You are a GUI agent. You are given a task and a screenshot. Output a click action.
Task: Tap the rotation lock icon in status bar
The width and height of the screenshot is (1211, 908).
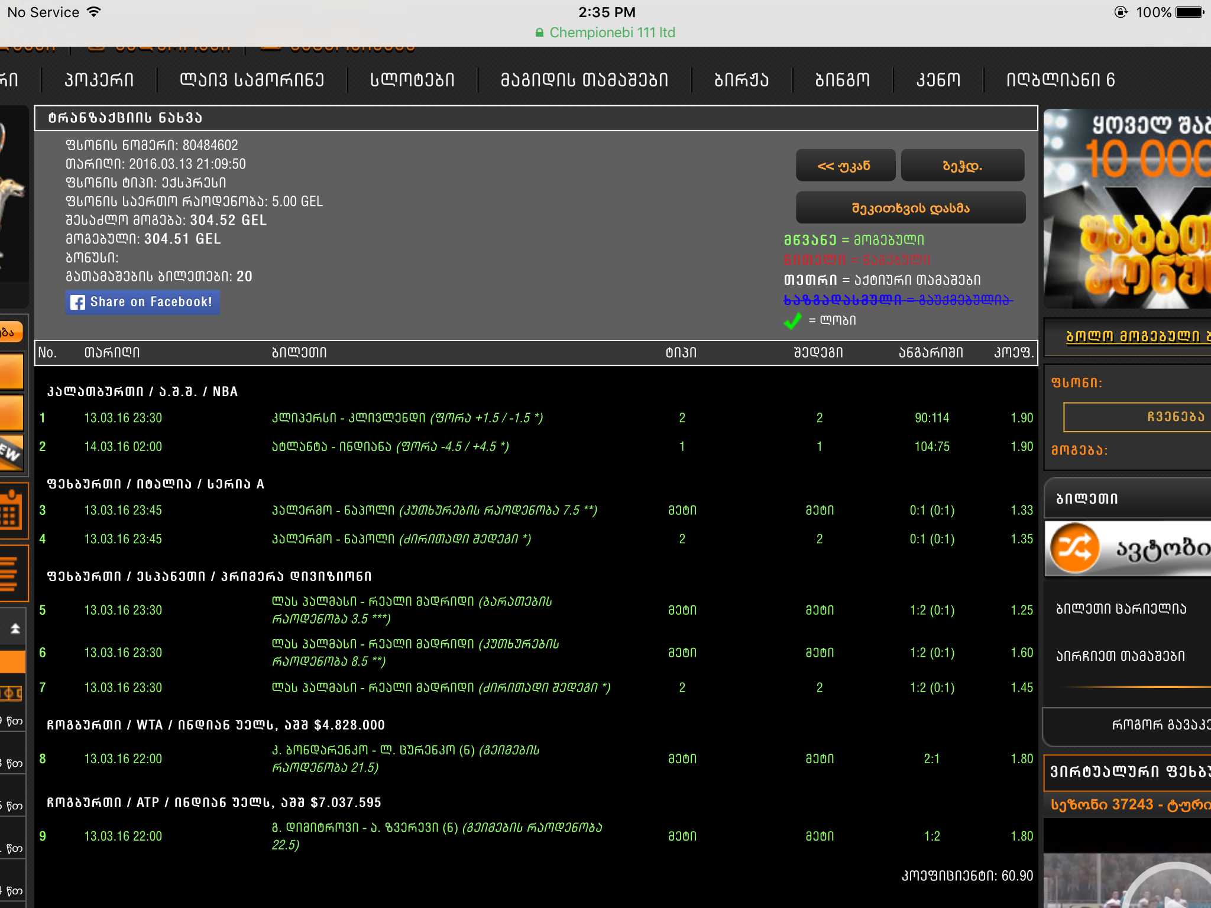tap(1121, 12)
